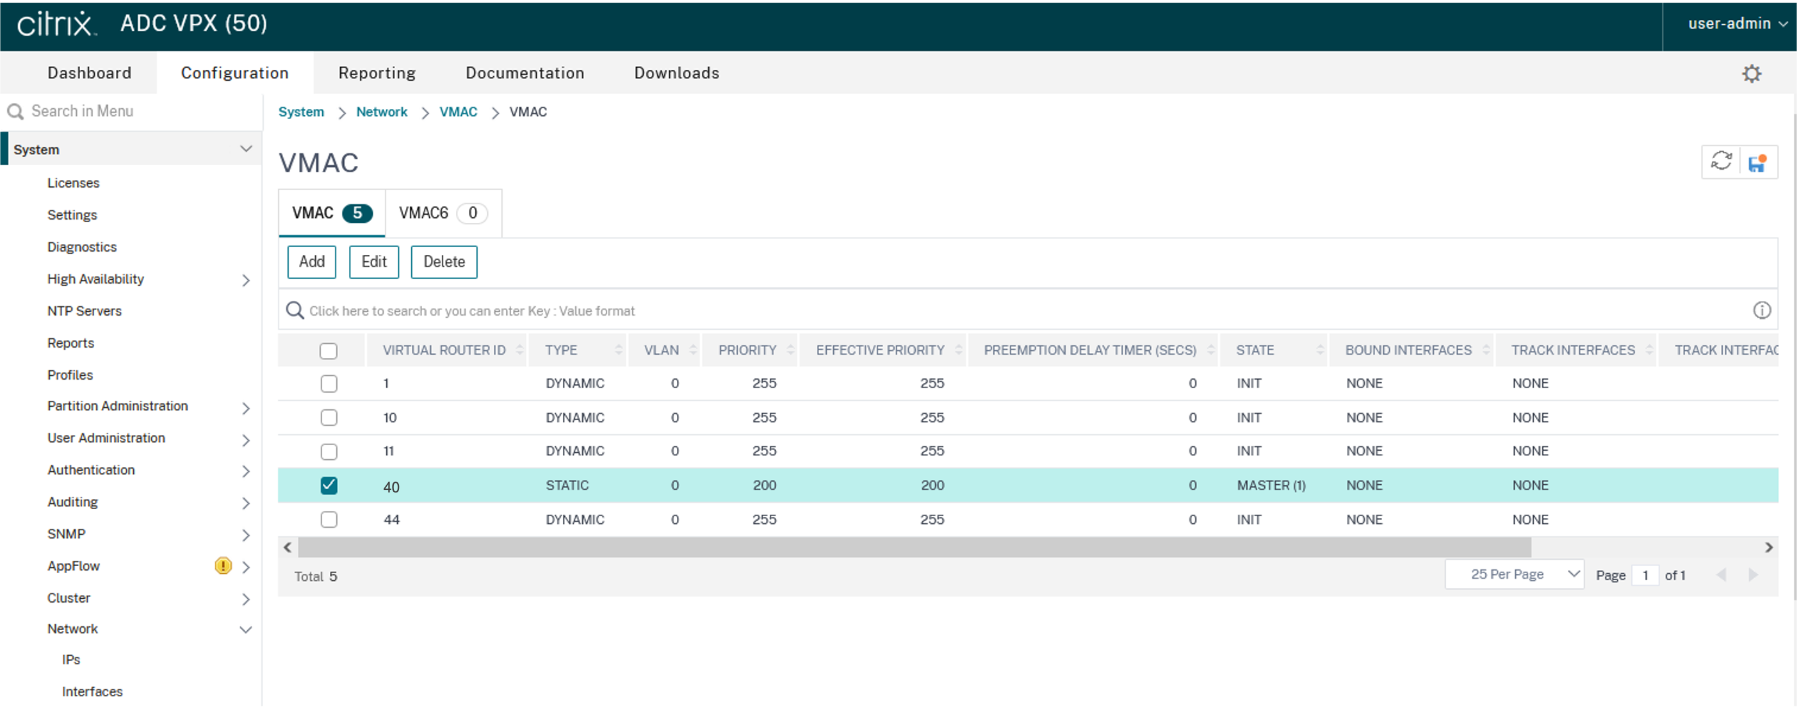Click the Delete button
The height and width of the screenshot is (707, 1799).
point(443,262)
